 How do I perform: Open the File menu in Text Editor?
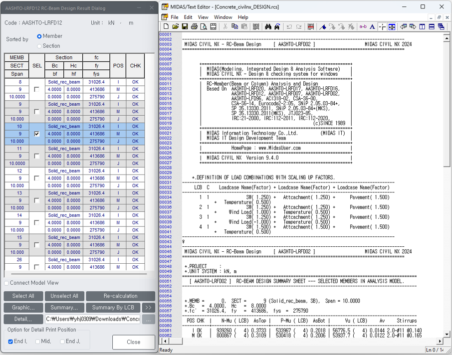[175, 17]
